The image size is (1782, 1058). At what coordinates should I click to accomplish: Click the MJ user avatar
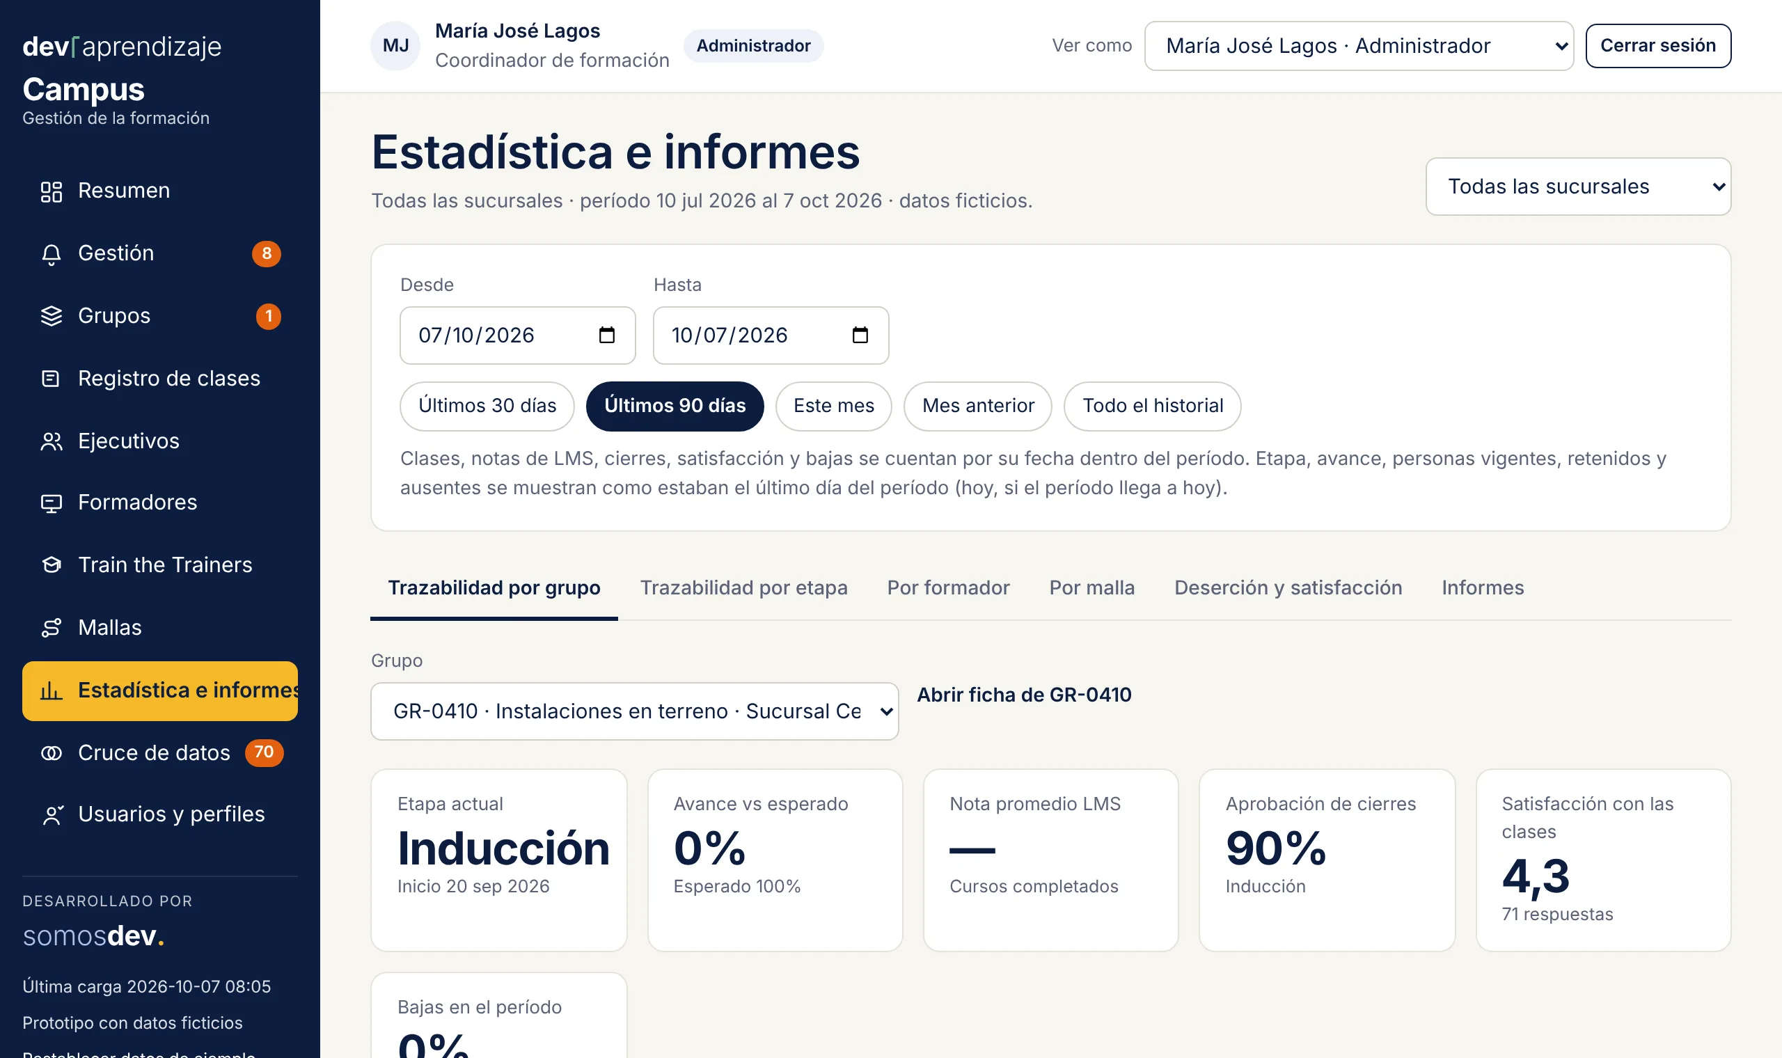395,46
